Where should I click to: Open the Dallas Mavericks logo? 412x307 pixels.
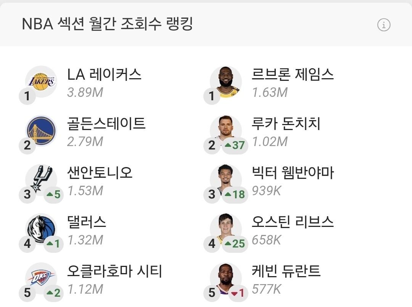(41, 228)
